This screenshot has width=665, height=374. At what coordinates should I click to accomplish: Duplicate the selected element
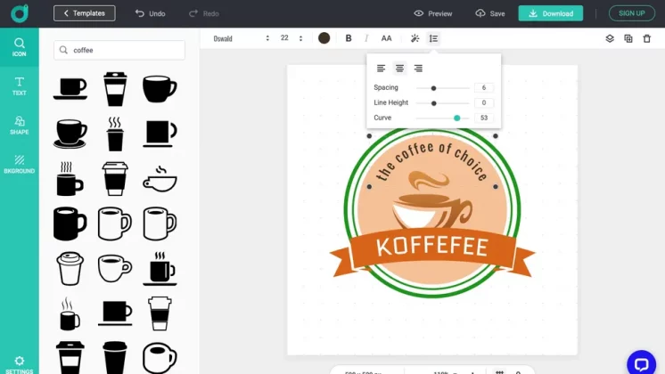coord(628,38)
